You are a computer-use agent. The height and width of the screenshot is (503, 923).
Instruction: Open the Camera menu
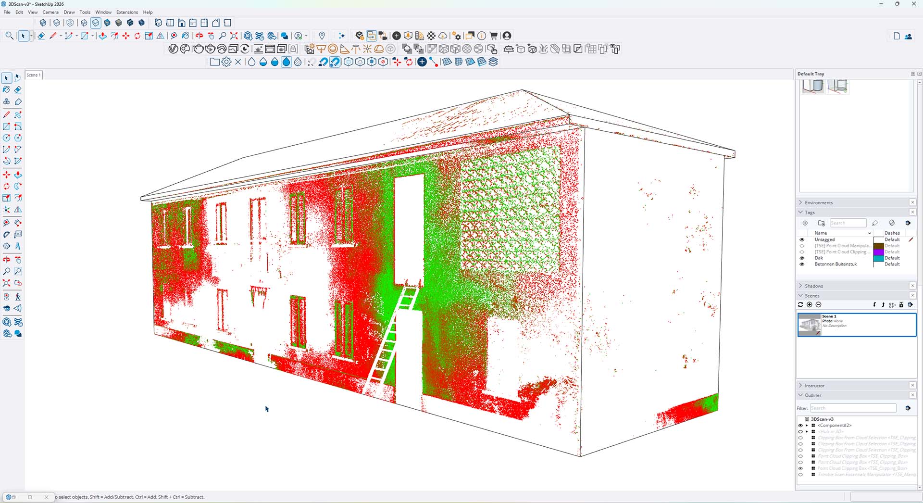click(50, 12)
